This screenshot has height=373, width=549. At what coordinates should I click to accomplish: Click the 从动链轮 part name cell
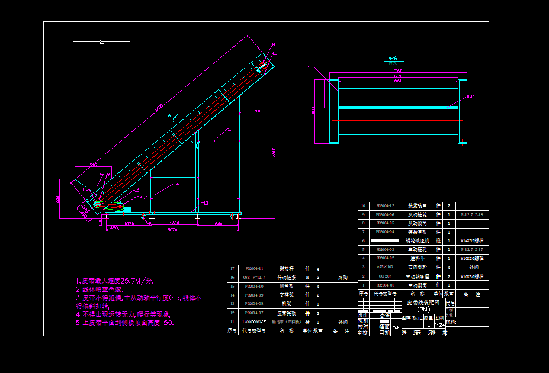tap(418, 214)
